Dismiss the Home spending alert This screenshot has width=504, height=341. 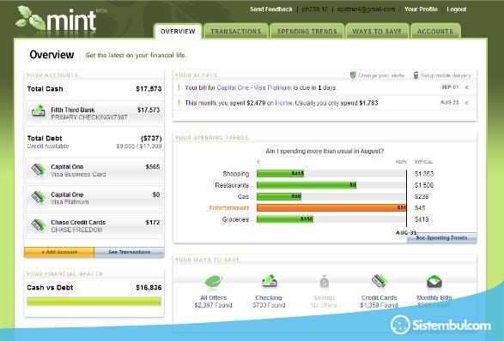point(466,103)
